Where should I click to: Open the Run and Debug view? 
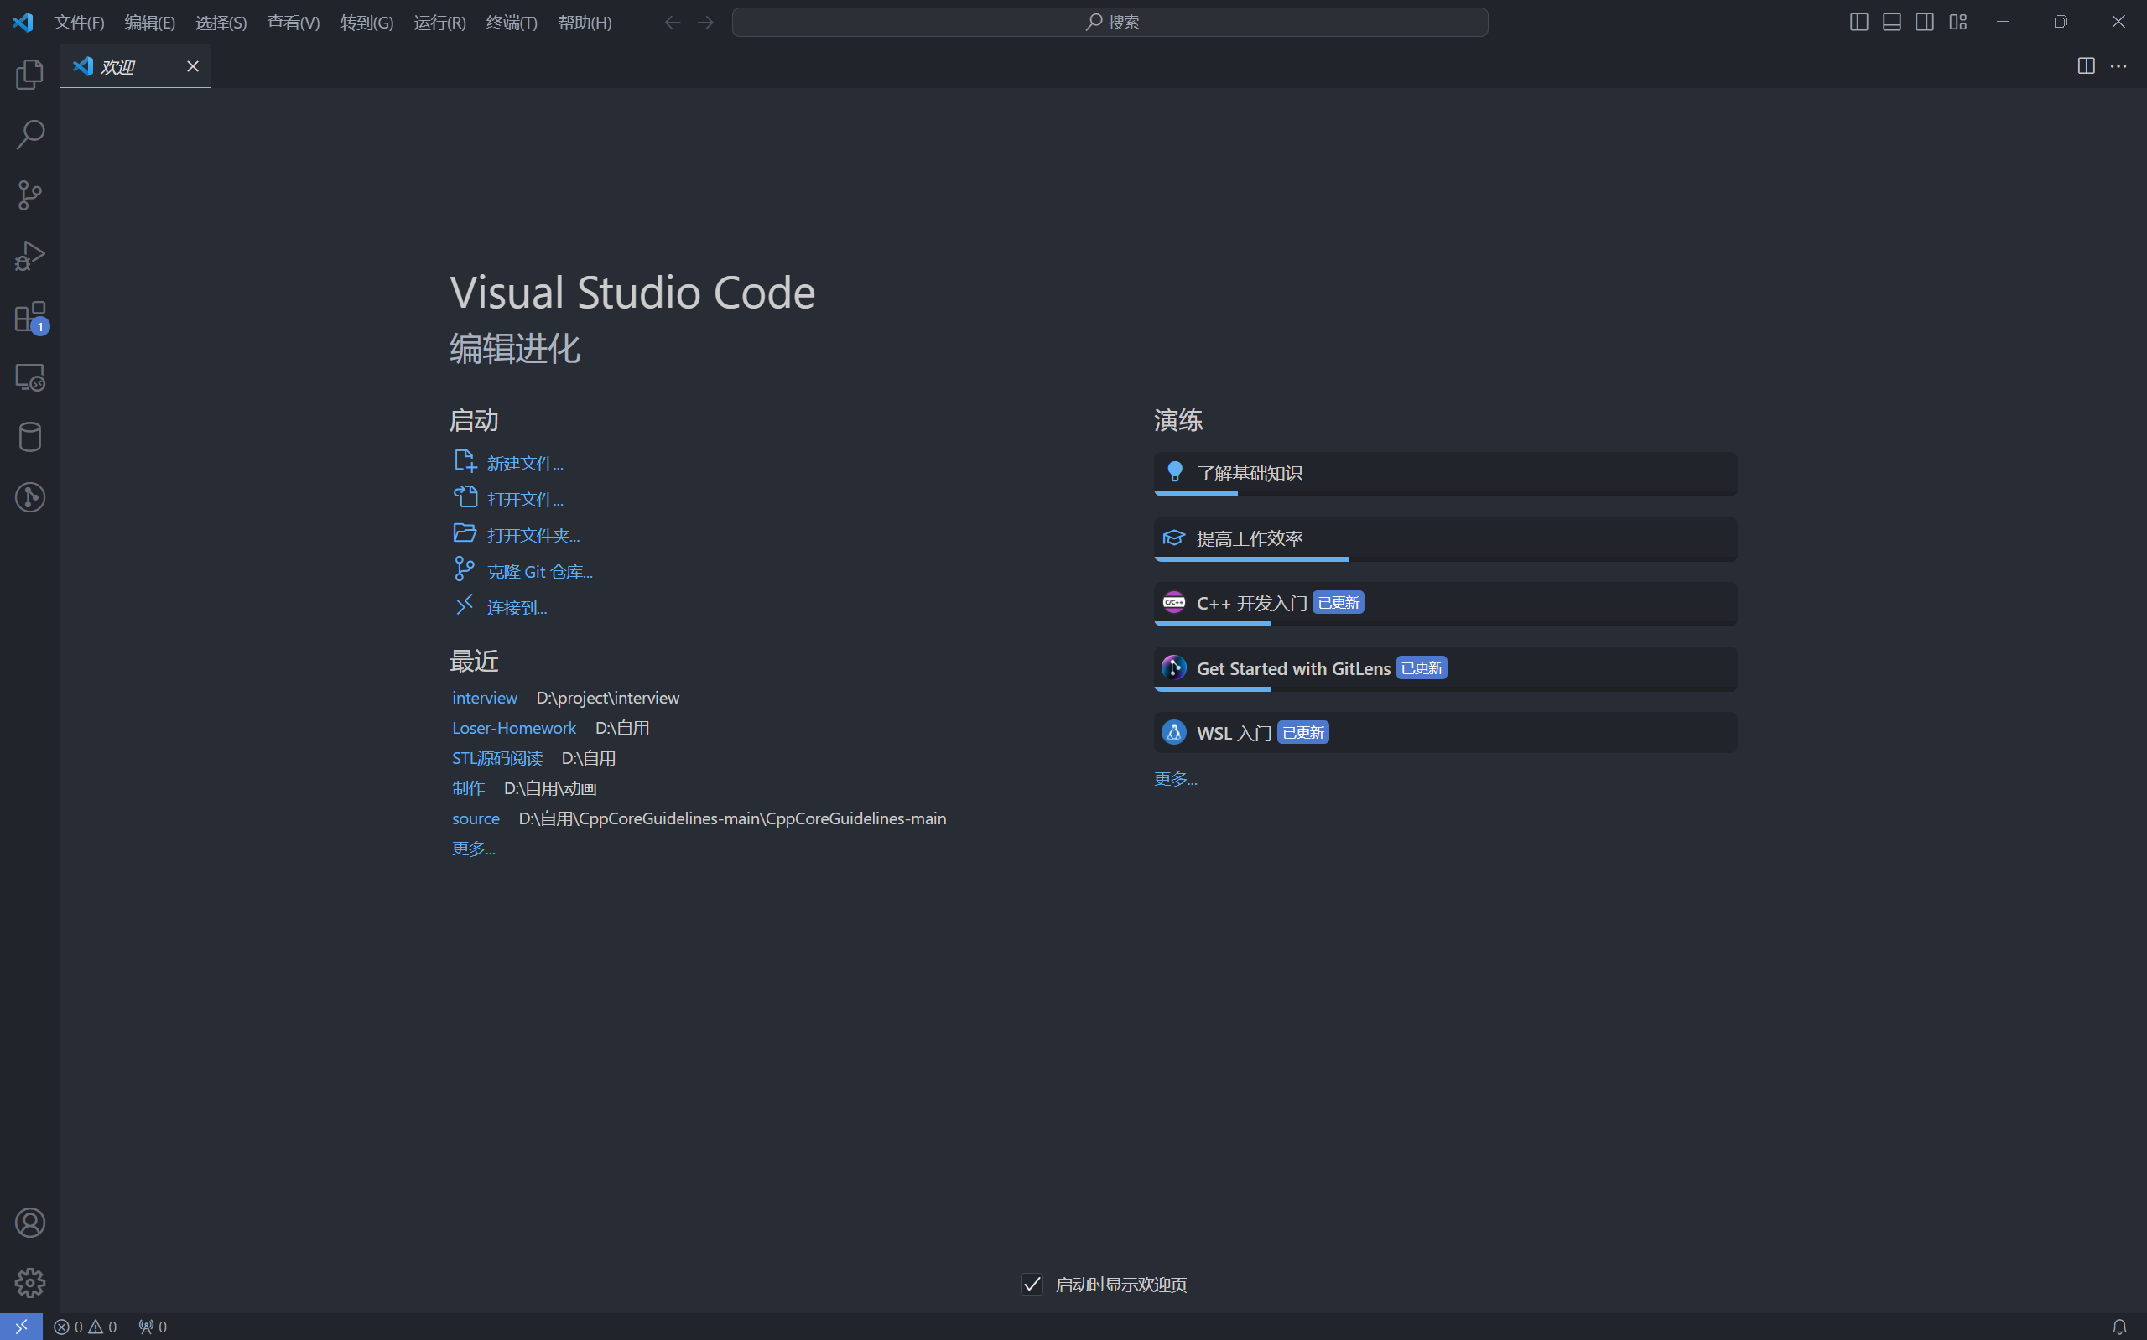[30, 256]
